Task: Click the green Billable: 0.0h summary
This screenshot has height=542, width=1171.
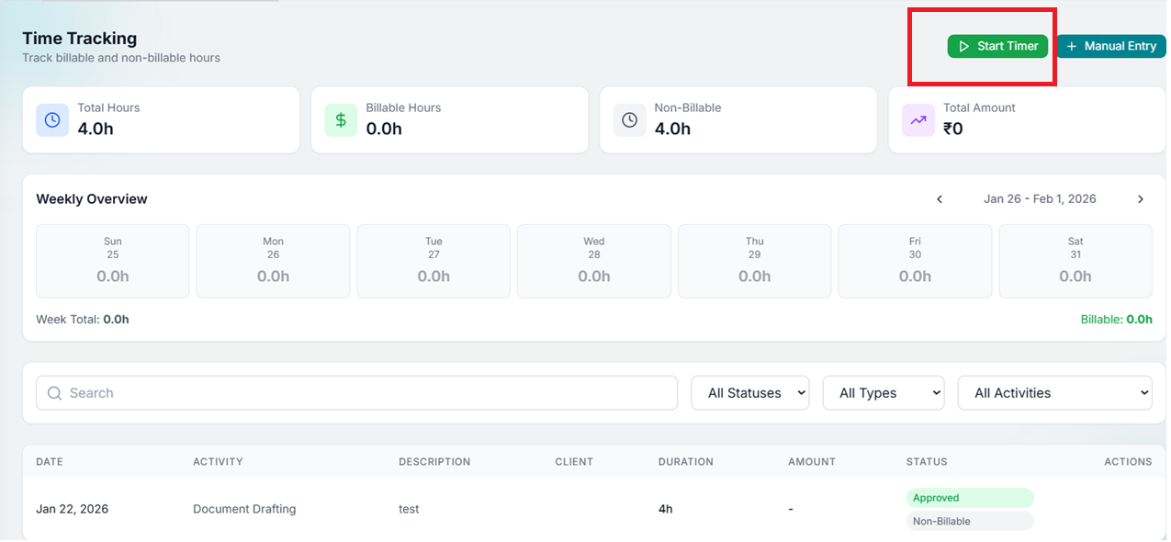Action: tap(1117, 320)
